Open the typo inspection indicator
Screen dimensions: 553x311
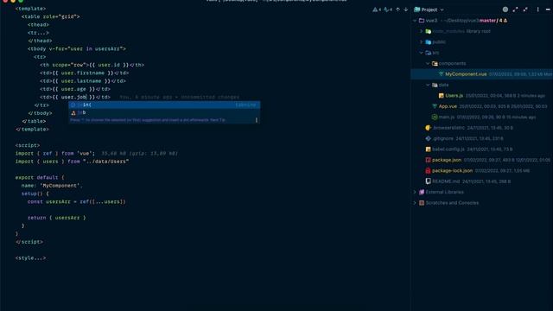point(388,10)
